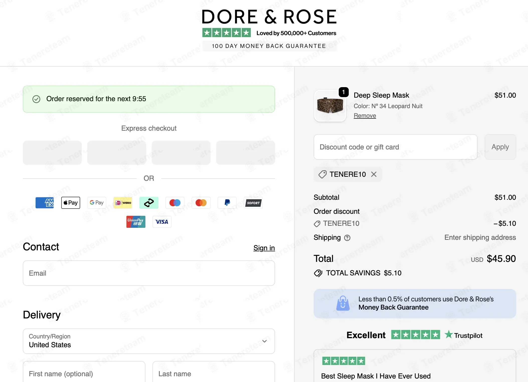Click the review card five-star rating
This screenshot has width=528, height=382.
coord(344,361)
